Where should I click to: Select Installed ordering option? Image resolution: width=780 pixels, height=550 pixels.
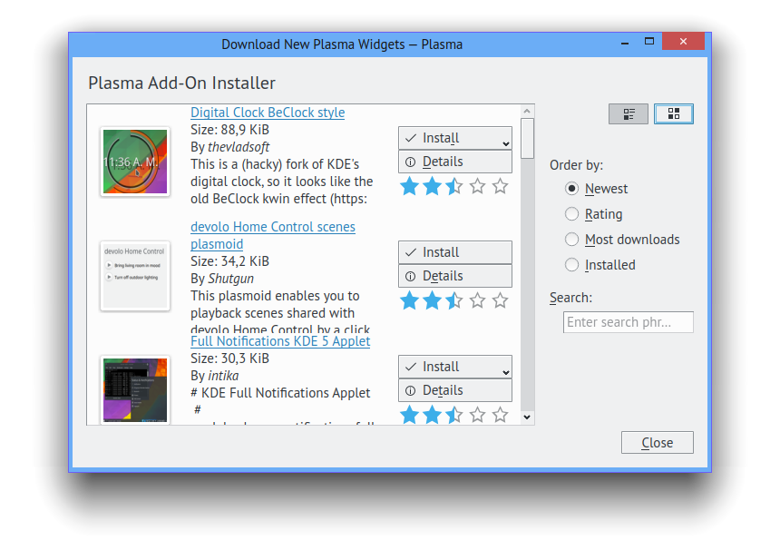tap(600, 265)
